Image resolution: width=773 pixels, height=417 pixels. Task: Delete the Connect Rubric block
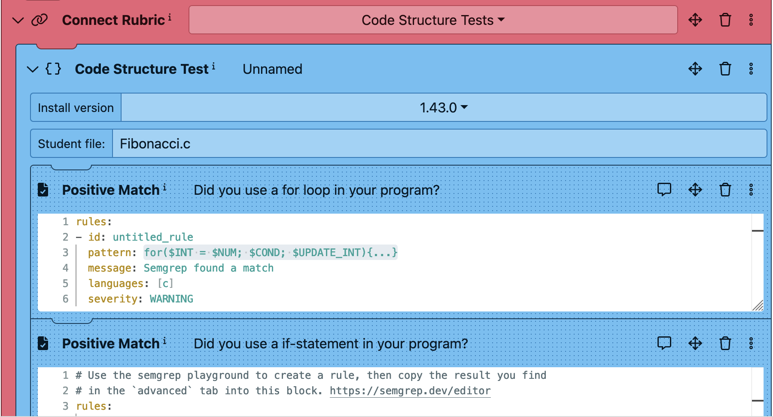pos(725,20)
